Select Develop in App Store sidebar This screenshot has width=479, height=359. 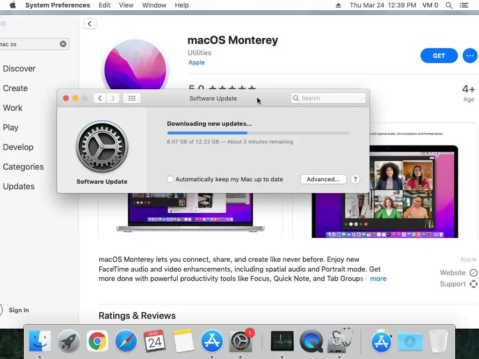(x=18, y=147)
